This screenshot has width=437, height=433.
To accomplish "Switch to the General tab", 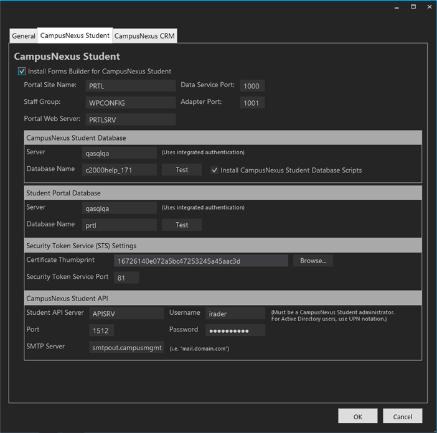I will pos(24,36).
